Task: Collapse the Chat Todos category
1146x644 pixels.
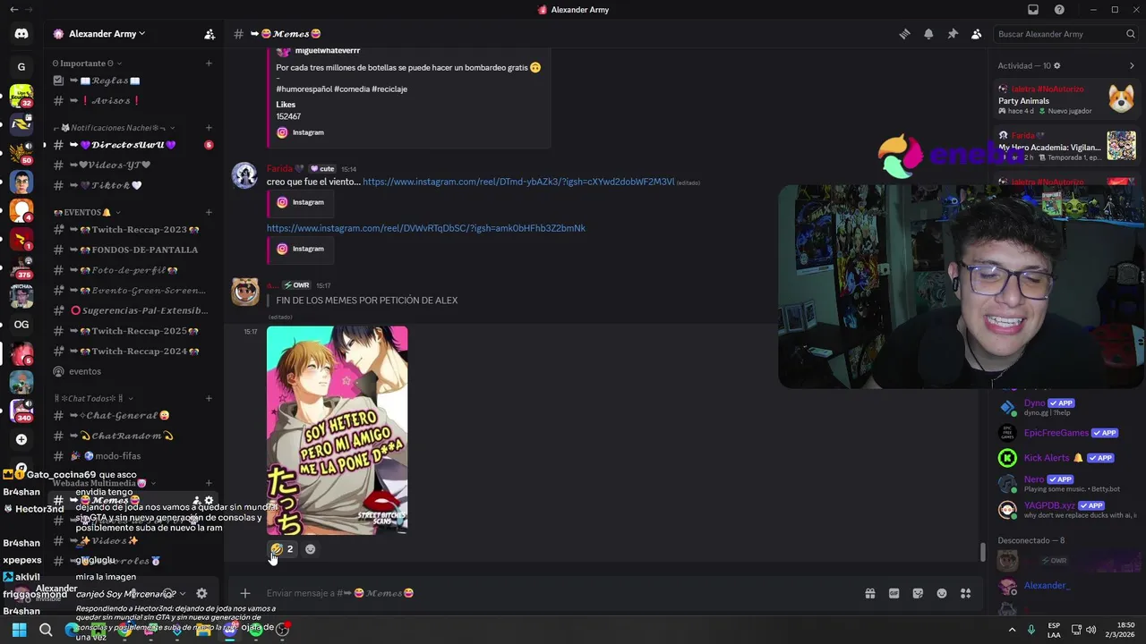Action: click(x=93, y=399)
